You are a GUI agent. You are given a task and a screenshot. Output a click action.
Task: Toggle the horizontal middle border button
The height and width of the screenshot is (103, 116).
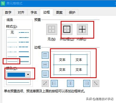pos(45,65)
